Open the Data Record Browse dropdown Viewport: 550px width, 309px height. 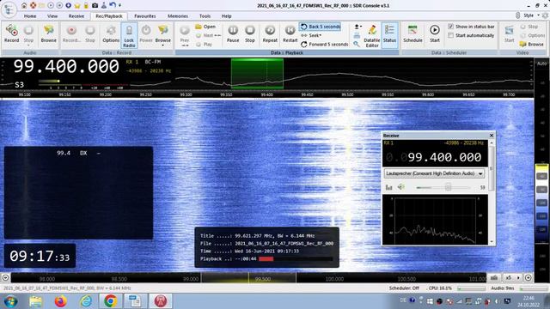point(163,36)
